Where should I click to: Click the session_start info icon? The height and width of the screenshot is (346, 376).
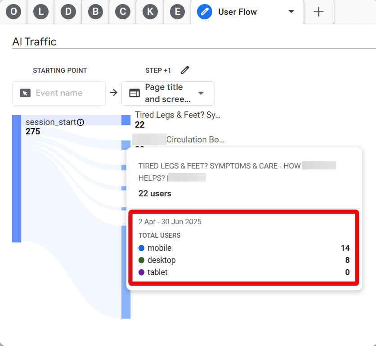(81, 122)
